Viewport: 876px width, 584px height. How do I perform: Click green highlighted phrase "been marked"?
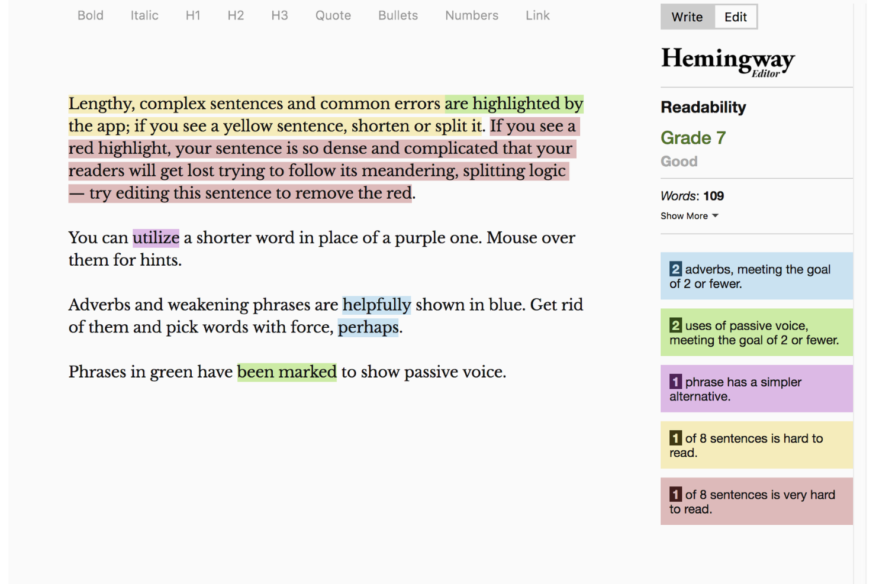[x=287, y=372]
